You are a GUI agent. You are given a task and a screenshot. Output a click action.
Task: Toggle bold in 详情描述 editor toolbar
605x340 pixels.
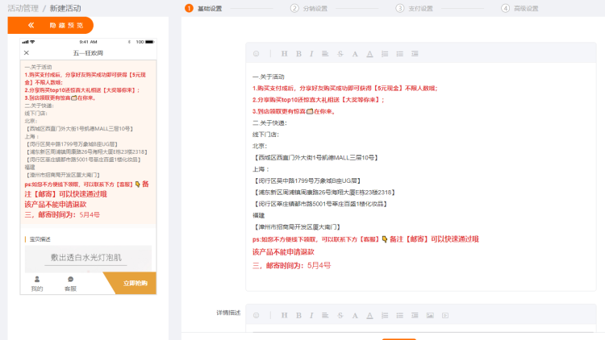[298, 315]
